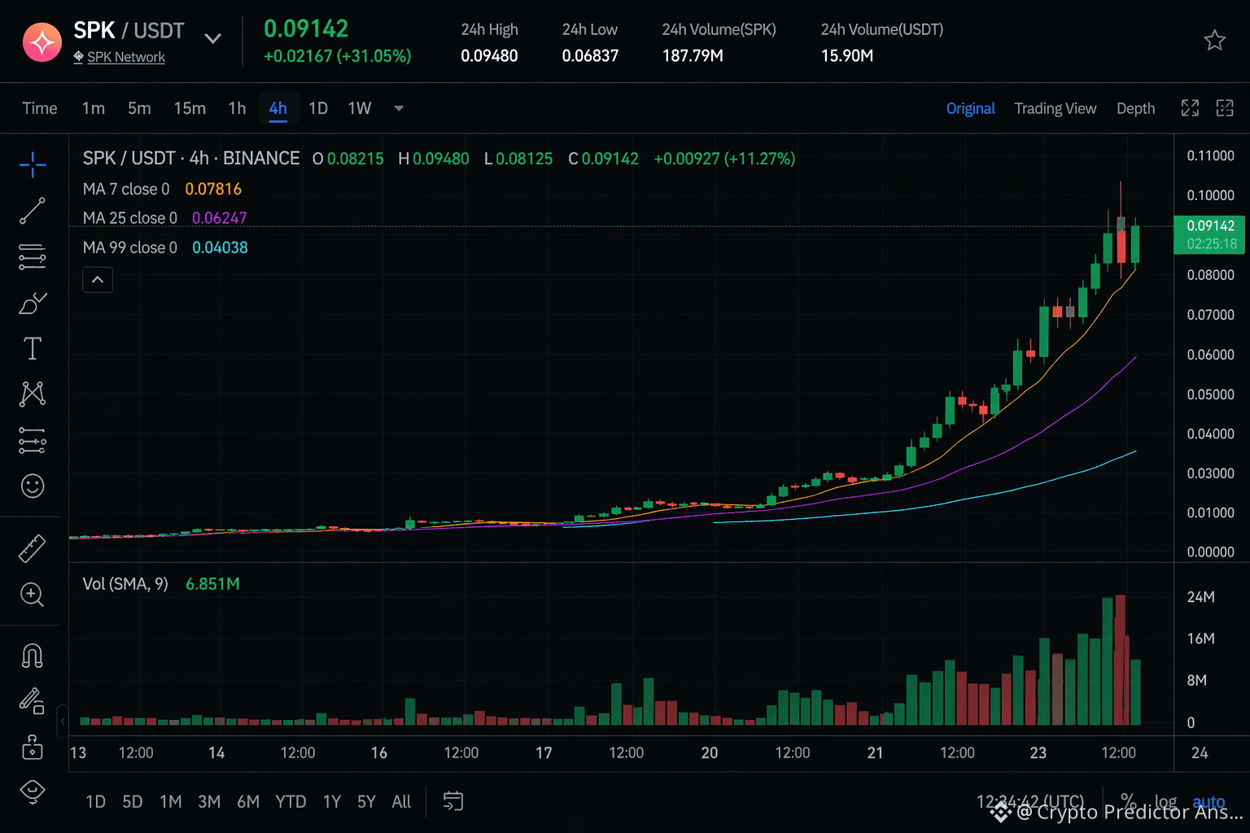Select the crosshair cursor tool

tap(33, 164)
